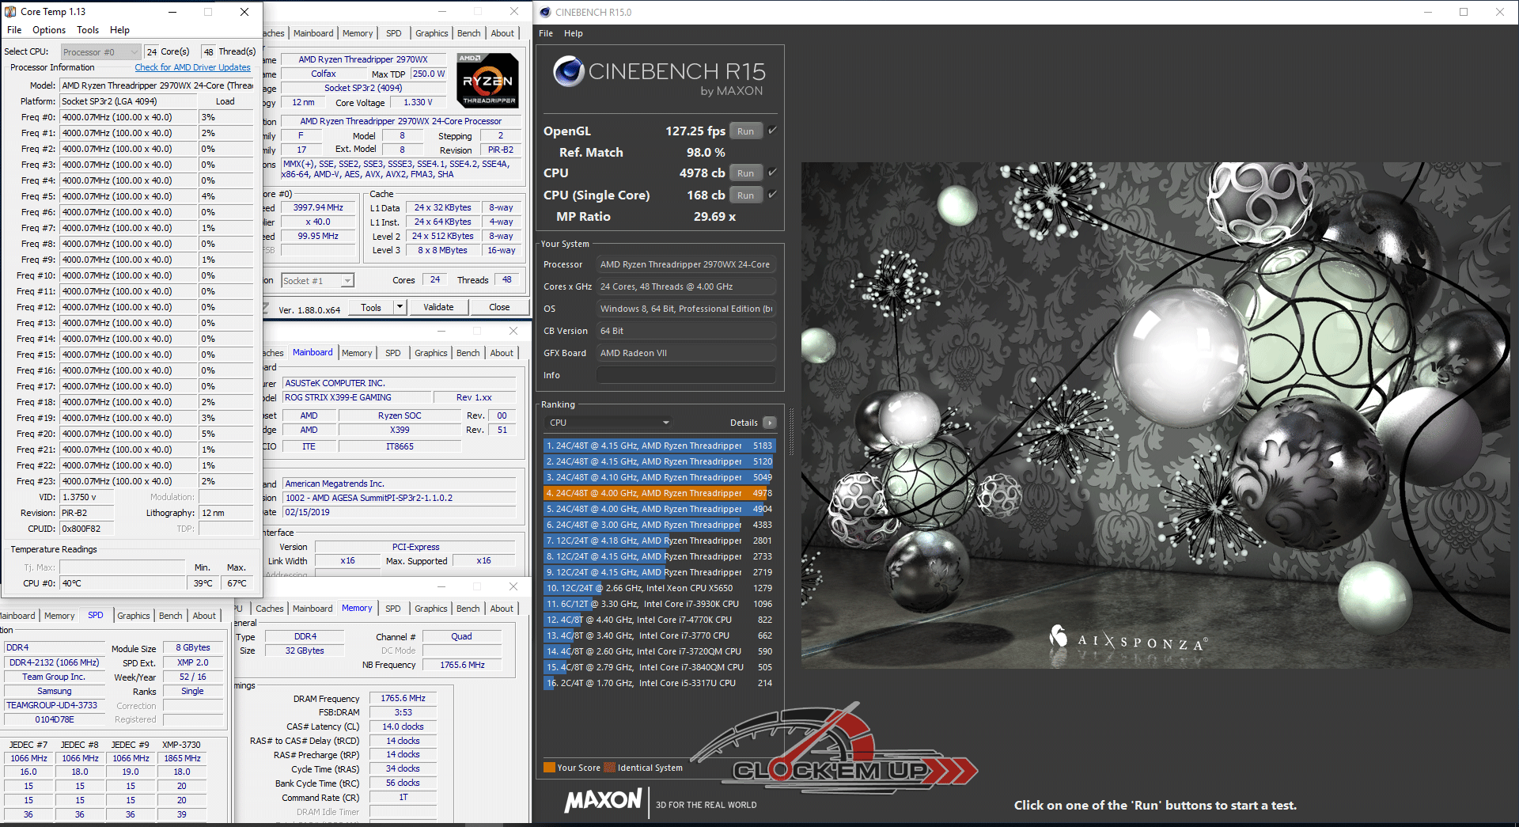Viewport: 1519px width, 827px height.
Task: Open the Options menu in Core Temp
Action: coord(49,30)
